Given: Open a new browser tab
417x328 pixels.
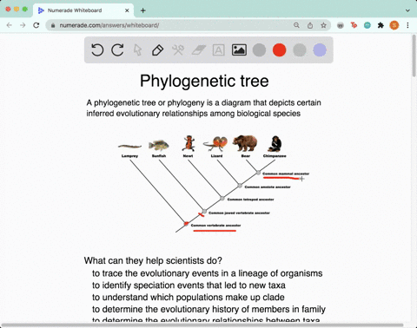Looking at the screenshot, I should [142, 10].
